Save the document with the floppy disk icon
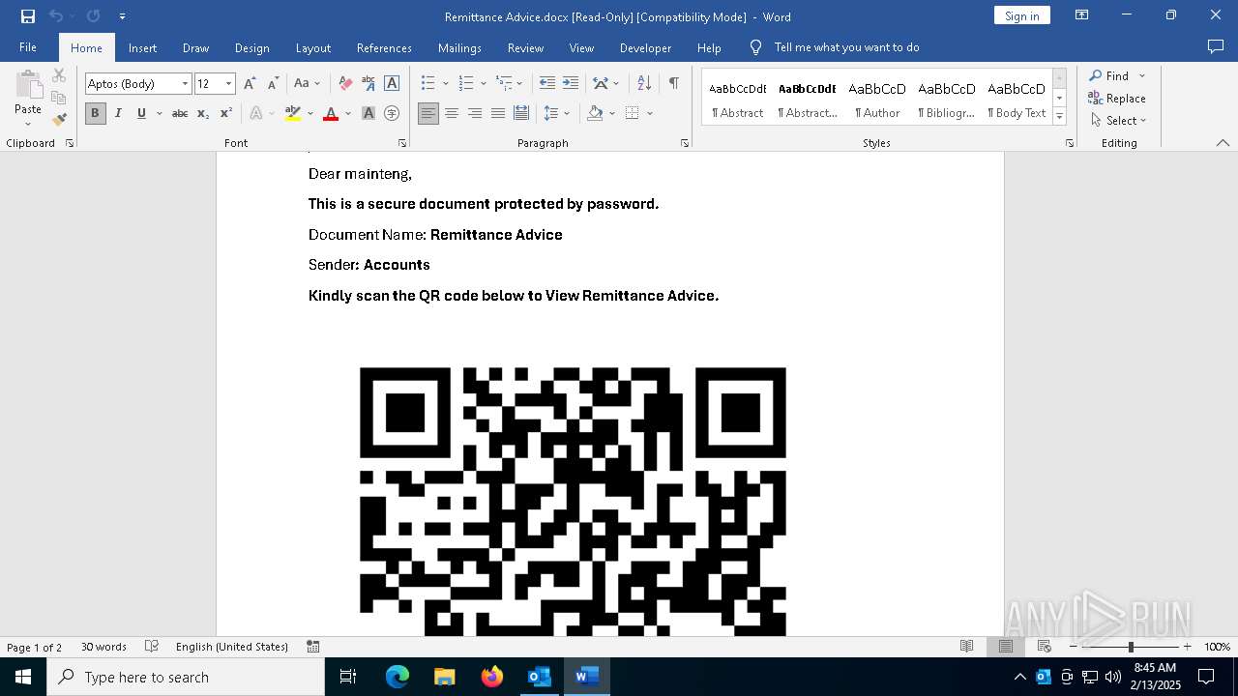 coord(28,16)
